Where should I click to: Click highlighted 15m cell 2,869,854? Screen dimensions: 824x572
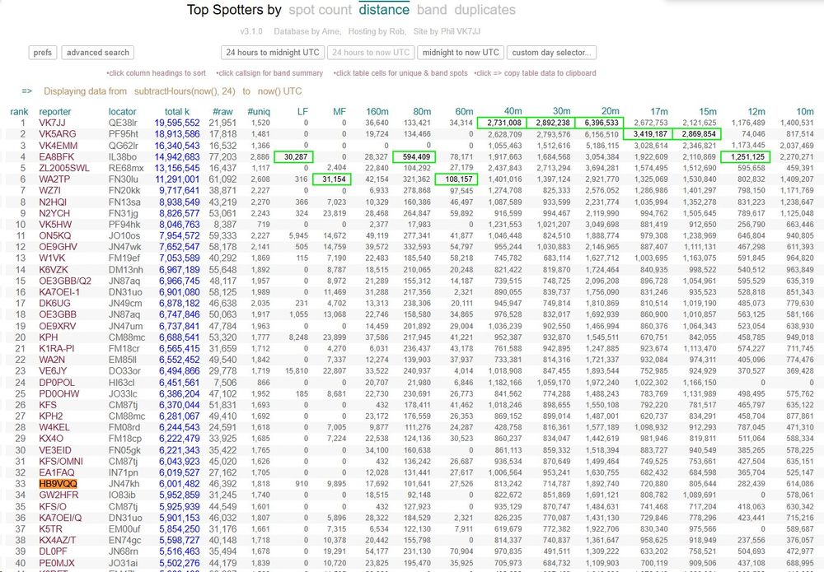click(x=697, y=134)
